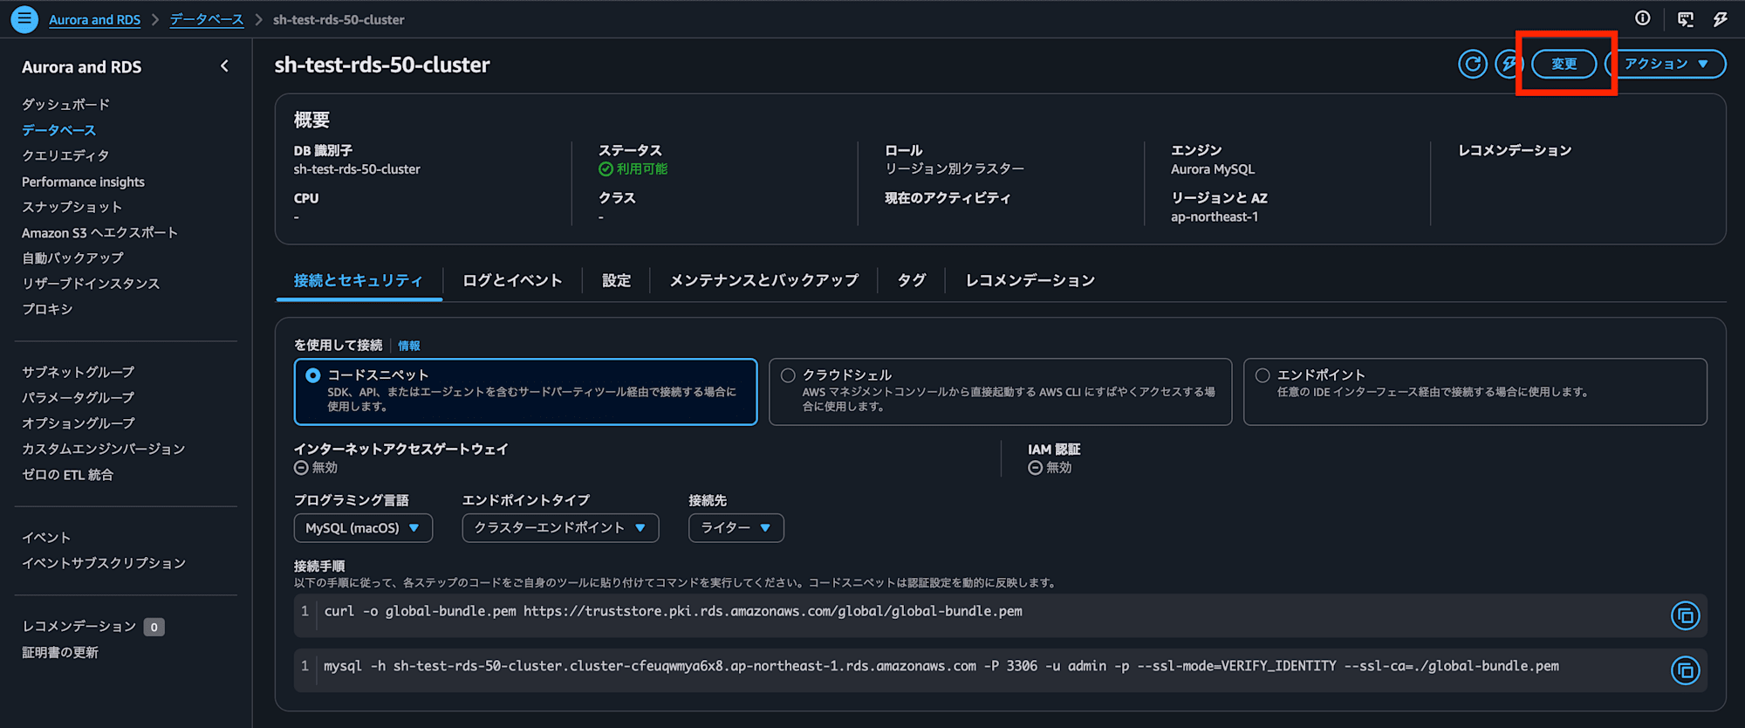The height and width of the screenshot is (728, 1745).
Task: Click データベース breadcrumb link
Action: coord(207,19)
